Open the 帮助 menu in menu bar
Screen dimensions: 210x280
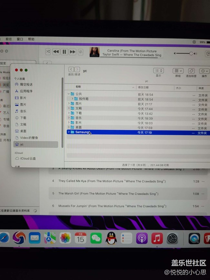click(31, 39)
